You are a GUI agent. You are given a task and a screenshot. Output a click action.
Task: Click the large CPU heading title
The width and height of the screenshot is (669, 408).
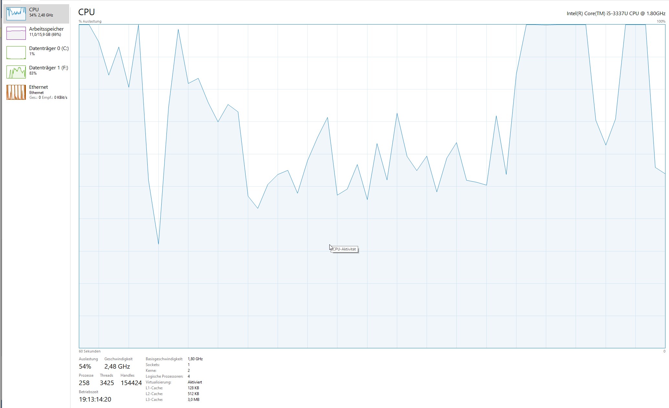point(86,12)
